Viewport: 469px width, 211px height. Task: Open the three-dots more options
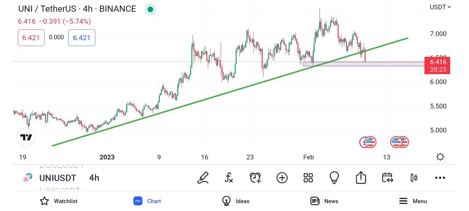click(440, 178)
